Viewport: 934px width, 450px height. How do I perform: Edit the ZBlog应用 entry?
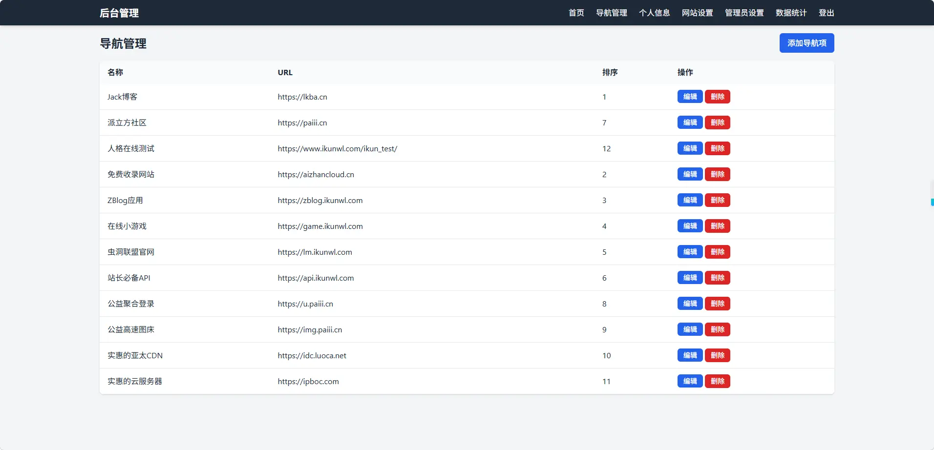point(690,200)
